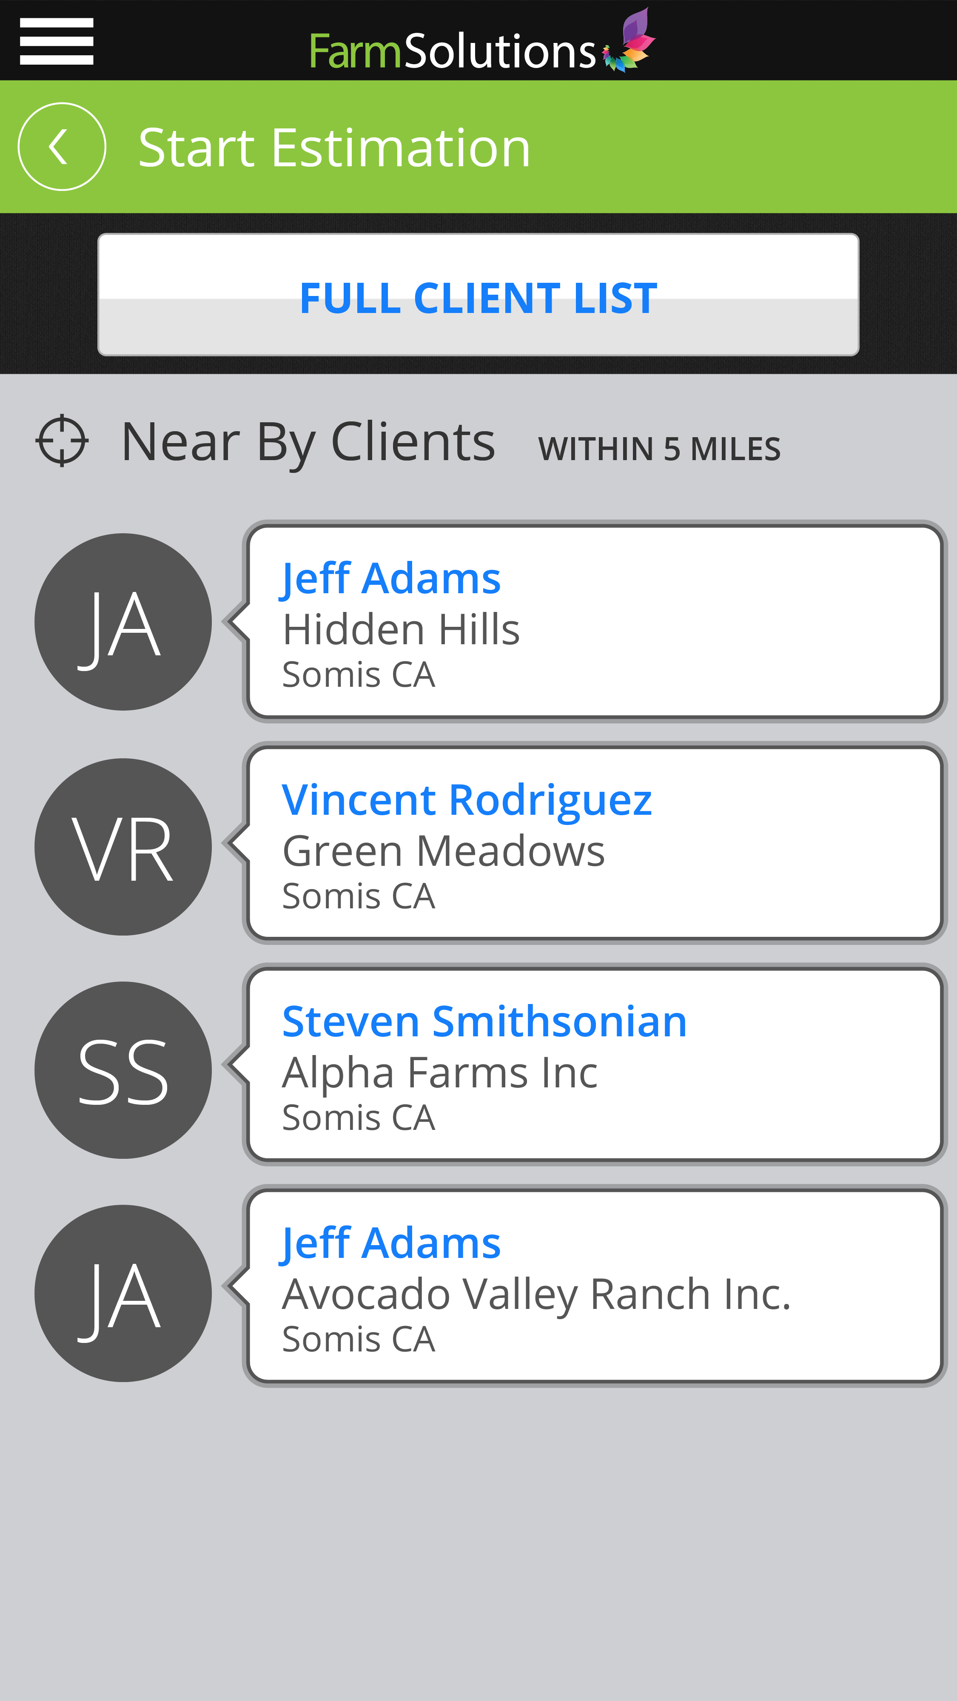Tap the back arrow button
This screenshot has height=1701, width=957.
(x=61, y=147)
